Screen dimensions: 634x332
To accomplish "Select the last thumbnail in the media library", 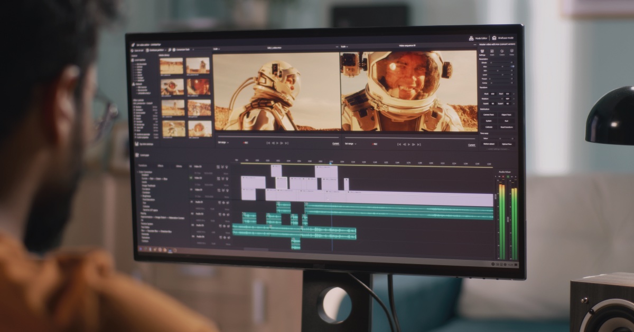I will pyautogui.click(x=200, y=129).
